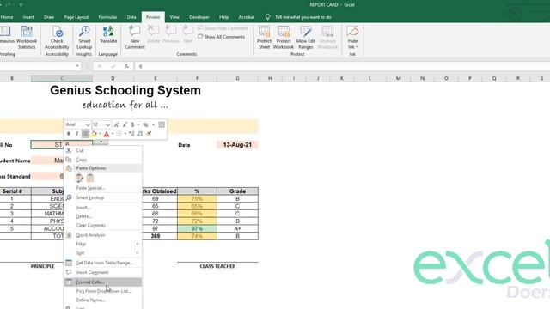The image size is (550, 309).
Task: Pick the yellow fill color button
Action: pyautogui.click(x=94, y=134)
